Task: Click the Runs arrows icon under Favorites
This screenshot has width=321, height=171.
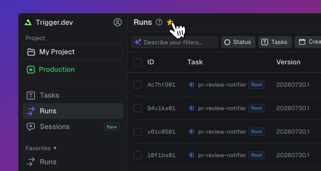Action: (31, 162)
